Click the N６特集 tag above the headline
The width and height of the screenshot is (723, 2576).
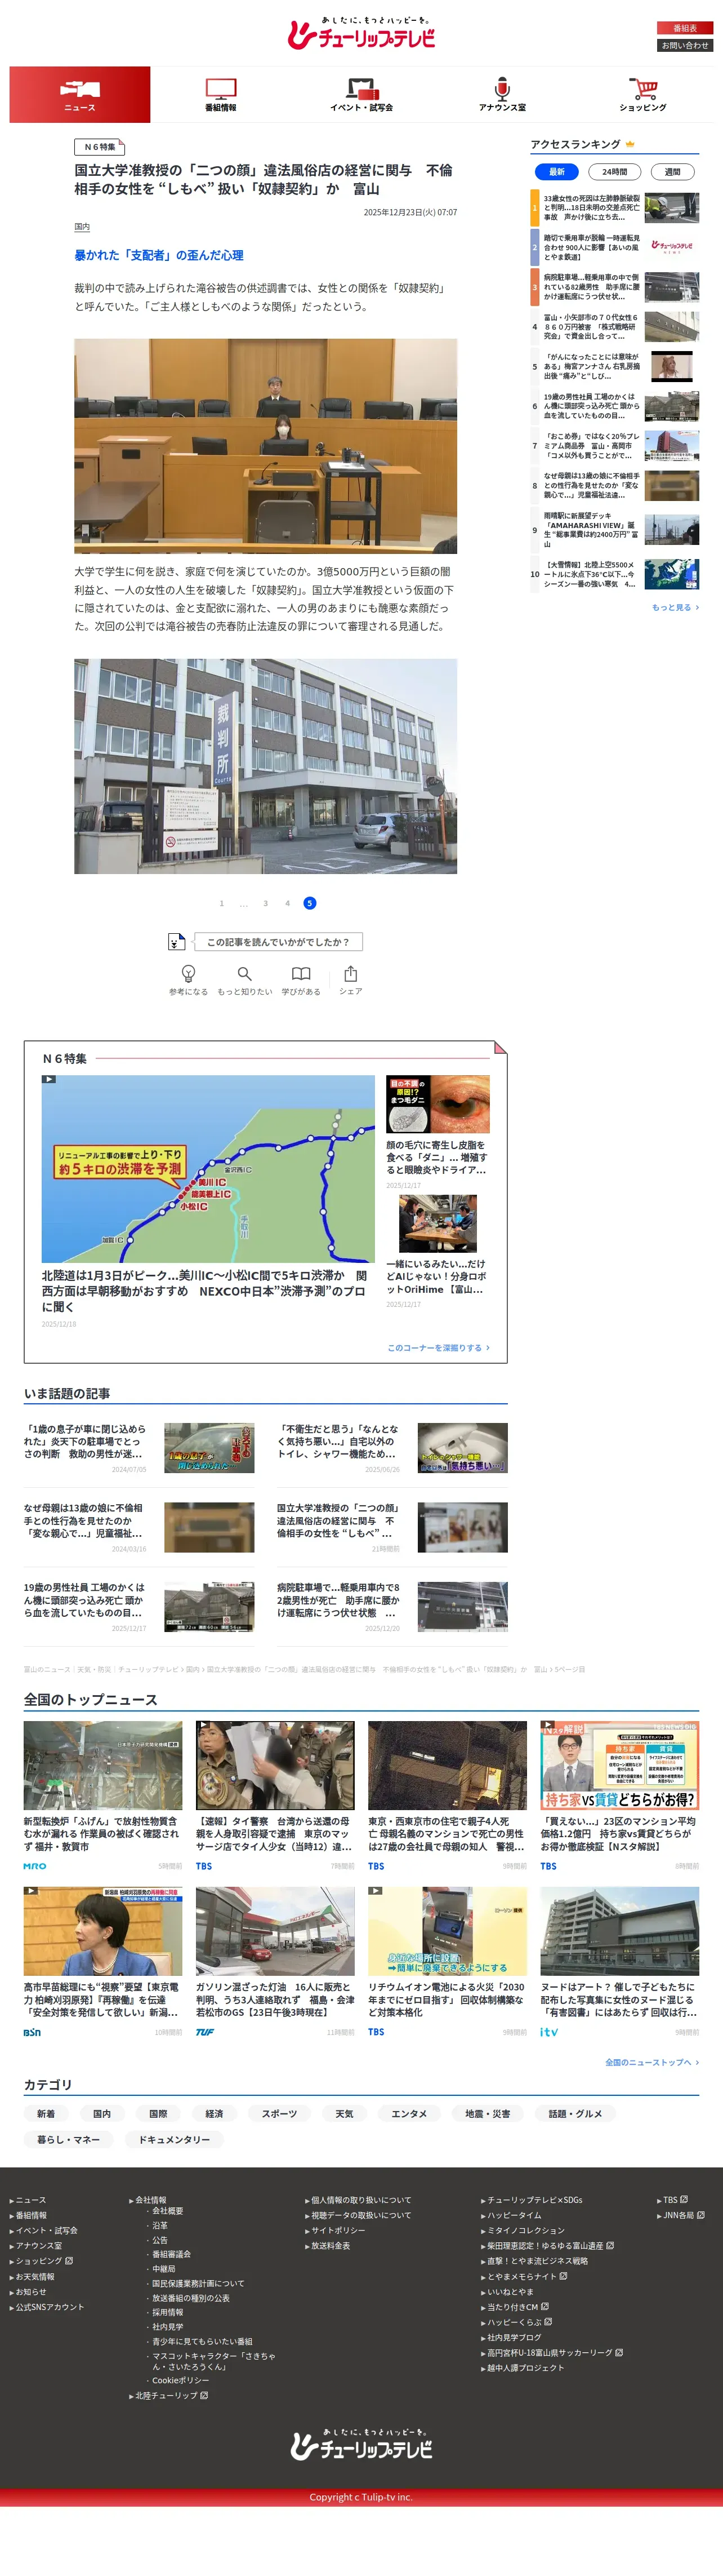tap(99, 147)
